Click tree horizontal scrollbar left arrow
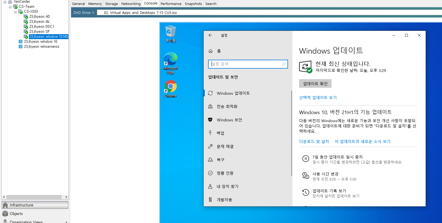 (4, 197)
